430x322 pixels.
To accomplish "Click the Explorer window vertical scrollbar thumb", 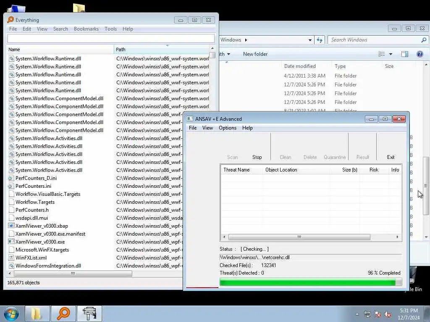I will [x=426, y=186].
